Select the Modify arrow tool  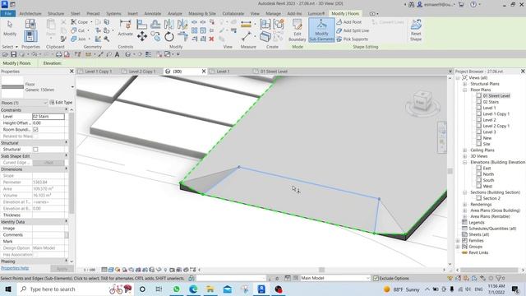coord(10,28)
